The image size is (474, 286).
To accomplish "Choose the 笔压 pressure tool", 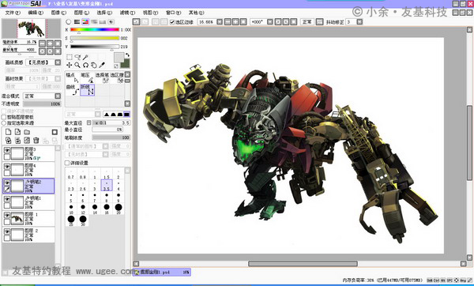I will (88, 77).
